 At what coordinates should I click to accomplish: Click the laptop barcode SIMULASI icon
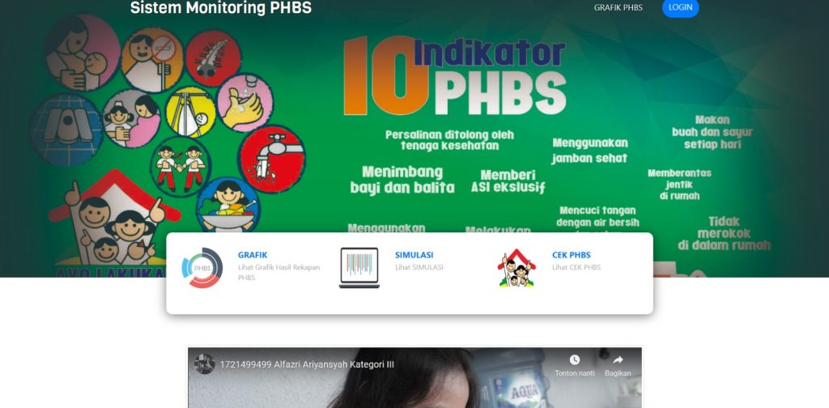point(359,268)
